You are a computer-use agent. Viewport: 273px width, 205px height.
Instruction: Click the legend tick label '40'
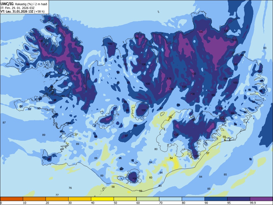point(93,203)
